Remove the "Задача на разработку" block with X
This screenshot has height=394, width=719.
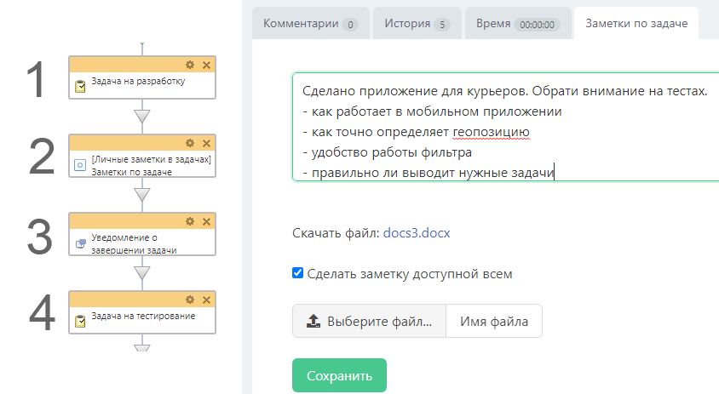pos(206,65)
